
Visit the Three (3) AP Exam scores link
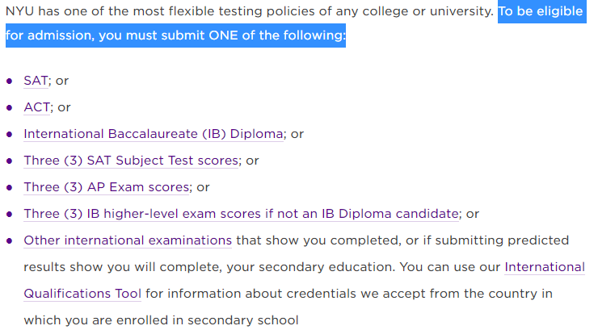[x=107, y=187]
